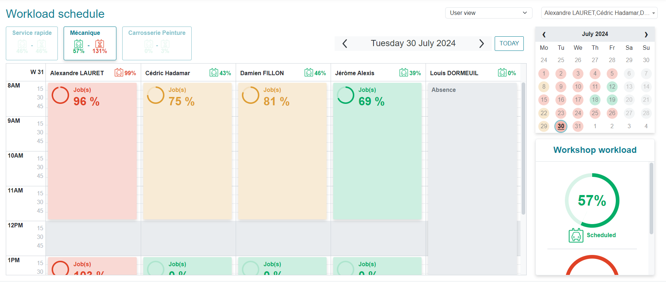Select July 19 in mini calendar

612,100
